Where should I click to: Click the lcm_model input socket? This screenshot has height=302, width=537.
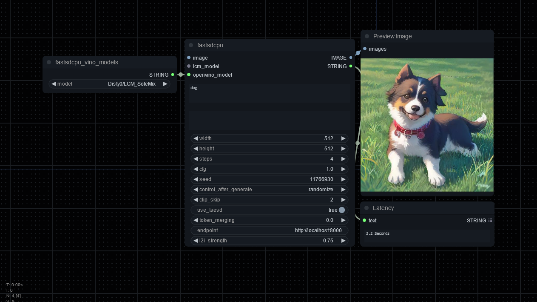click(189, 66)
